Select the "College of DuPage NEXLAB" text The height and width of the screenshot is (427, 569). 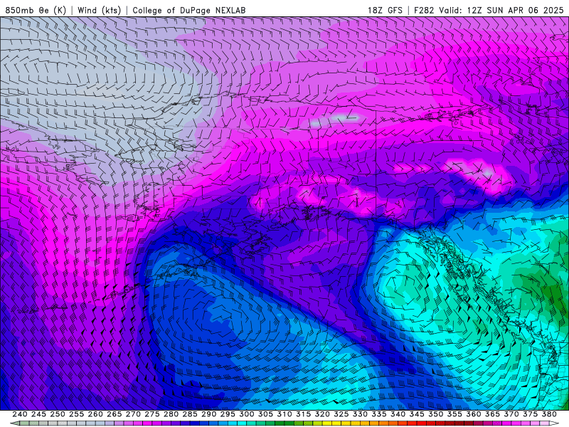pyautogui.click(x=189, y=10)
